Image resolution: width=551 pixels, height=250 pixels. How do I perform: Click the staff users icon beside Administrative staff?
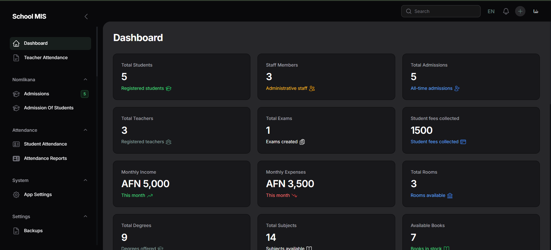312,88
